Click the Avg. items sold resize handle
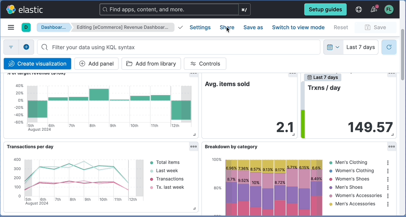Image resolution: width=406 pixels, height=217 pixels. [x=293, y=135]
